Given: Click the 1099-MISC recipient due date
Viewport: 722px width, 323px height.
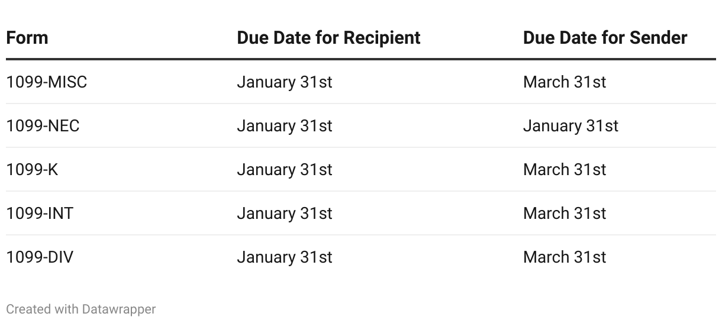Looking at the screenshot, I should [285, 82].
